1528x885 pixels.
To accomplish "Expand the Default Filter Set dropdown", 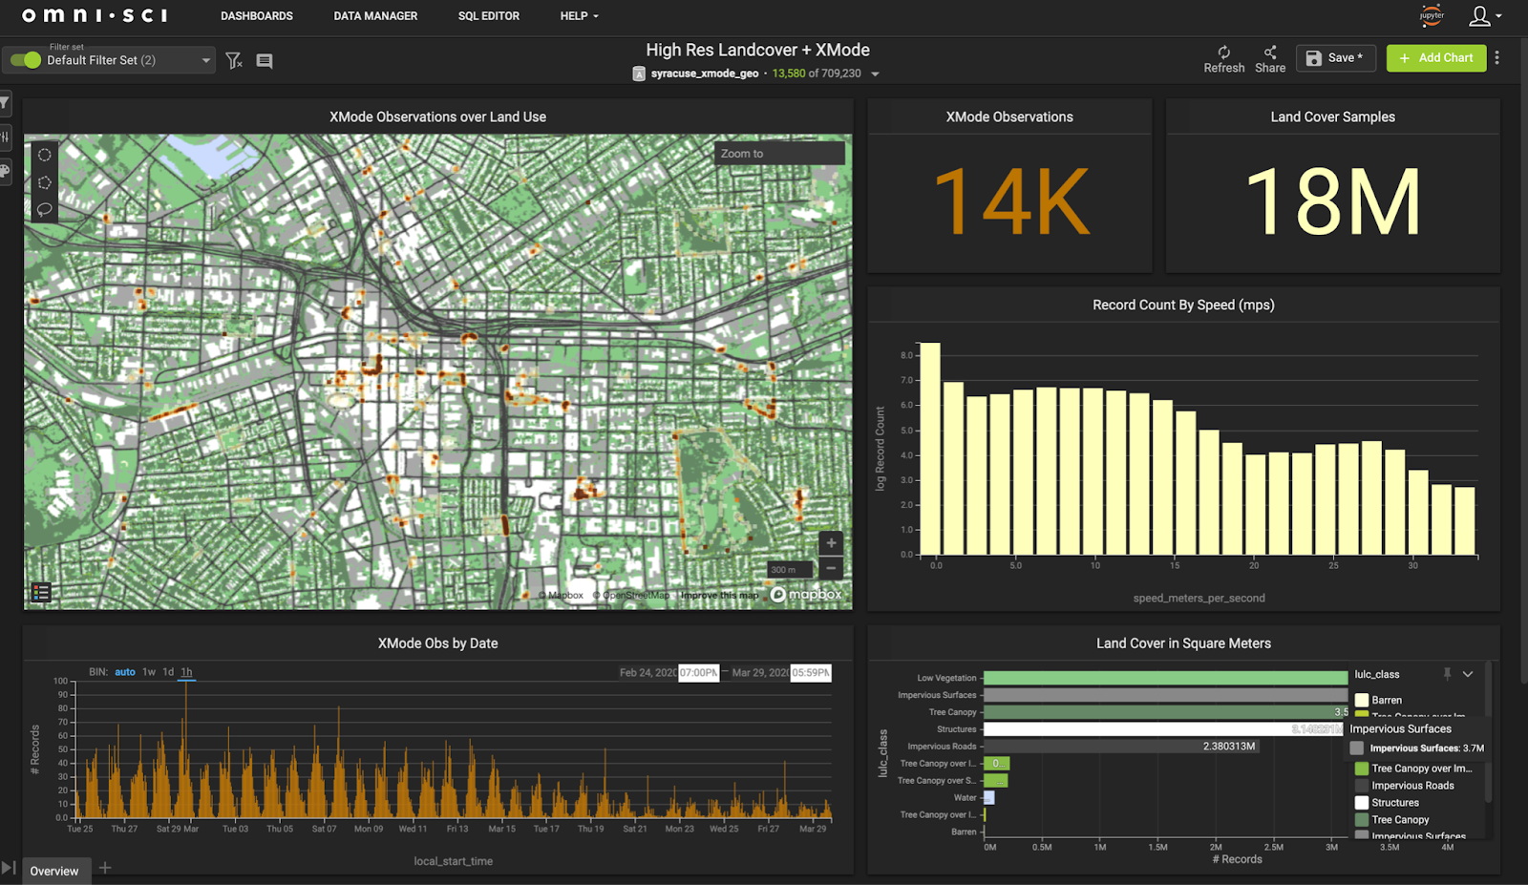I will 205,61.
